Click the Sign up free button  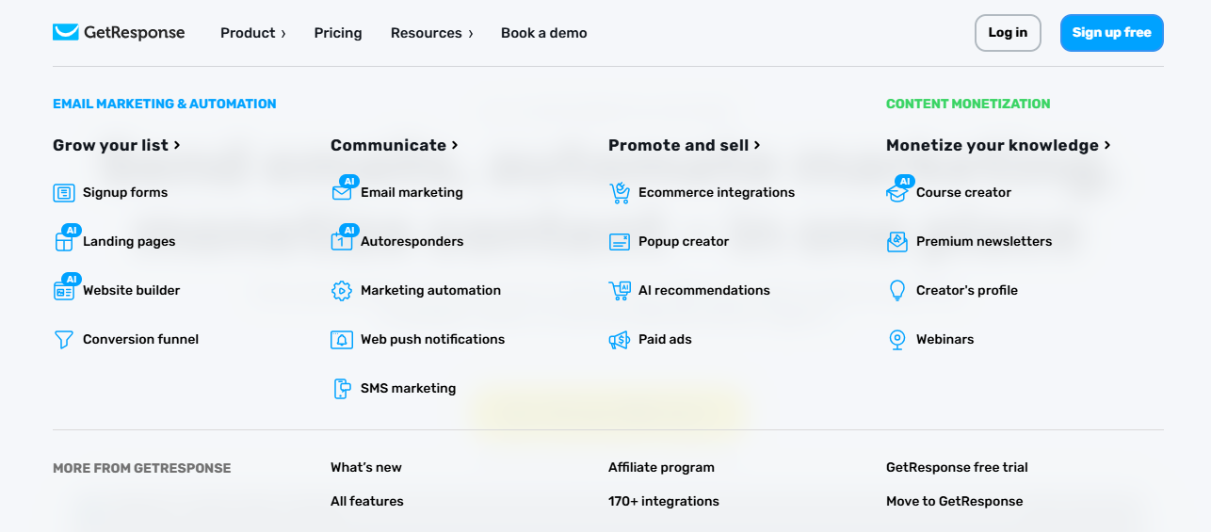pos(1111,33)
